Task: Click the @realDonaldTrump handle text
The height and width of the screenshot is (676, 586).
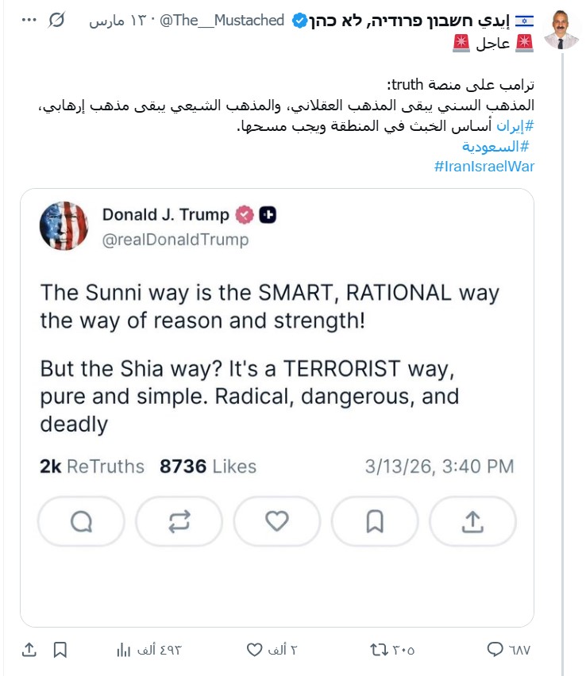Action: (175, 240)
